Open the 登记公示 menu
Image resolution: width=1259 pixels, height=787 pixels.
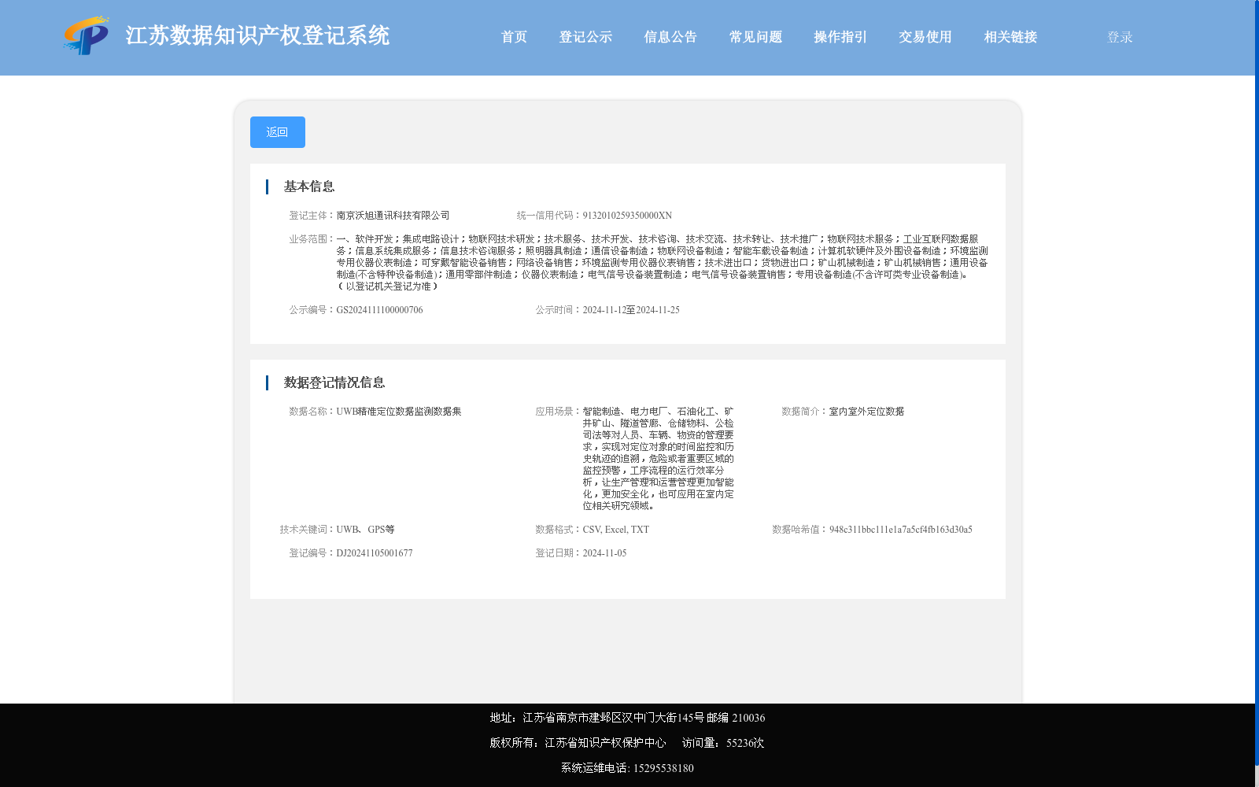coord(585,37)
